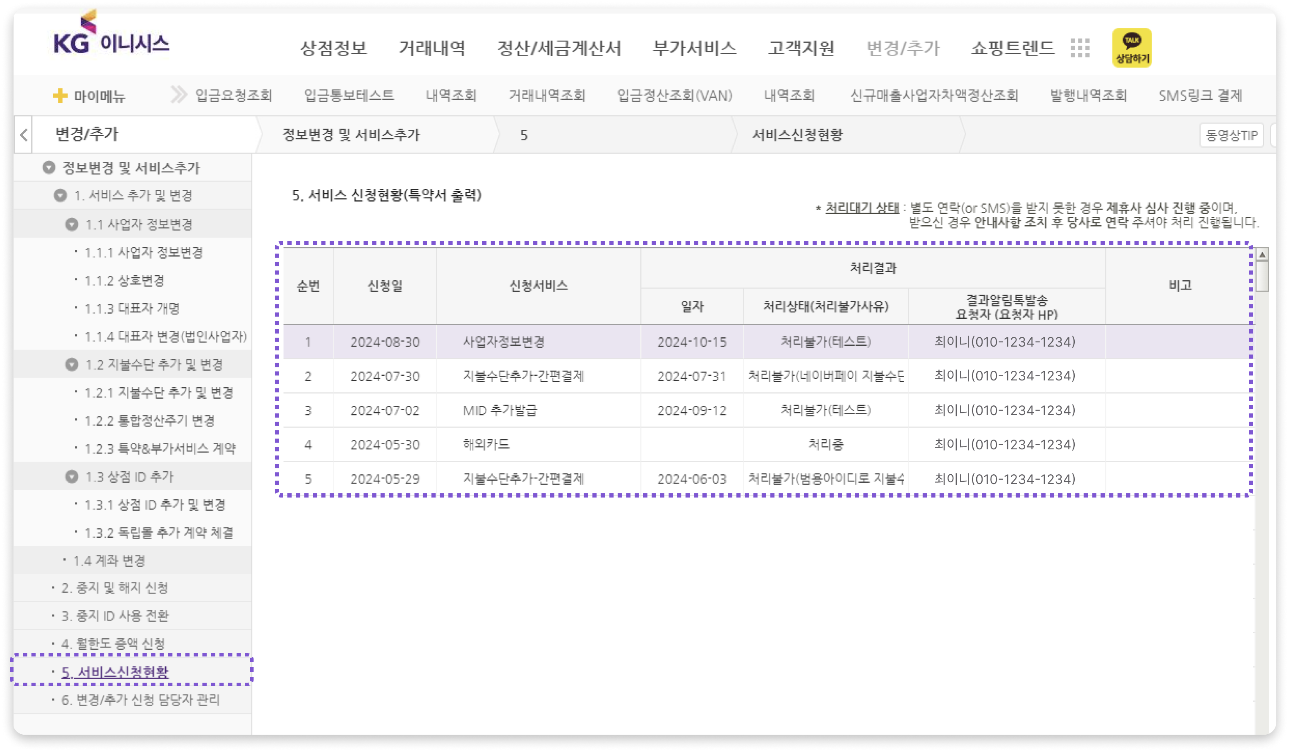The height and width of the screenshot is (752, 1289).
Task: Click the double-chevron arrow beside 입금요청조회
Action: tap(178, 95)
